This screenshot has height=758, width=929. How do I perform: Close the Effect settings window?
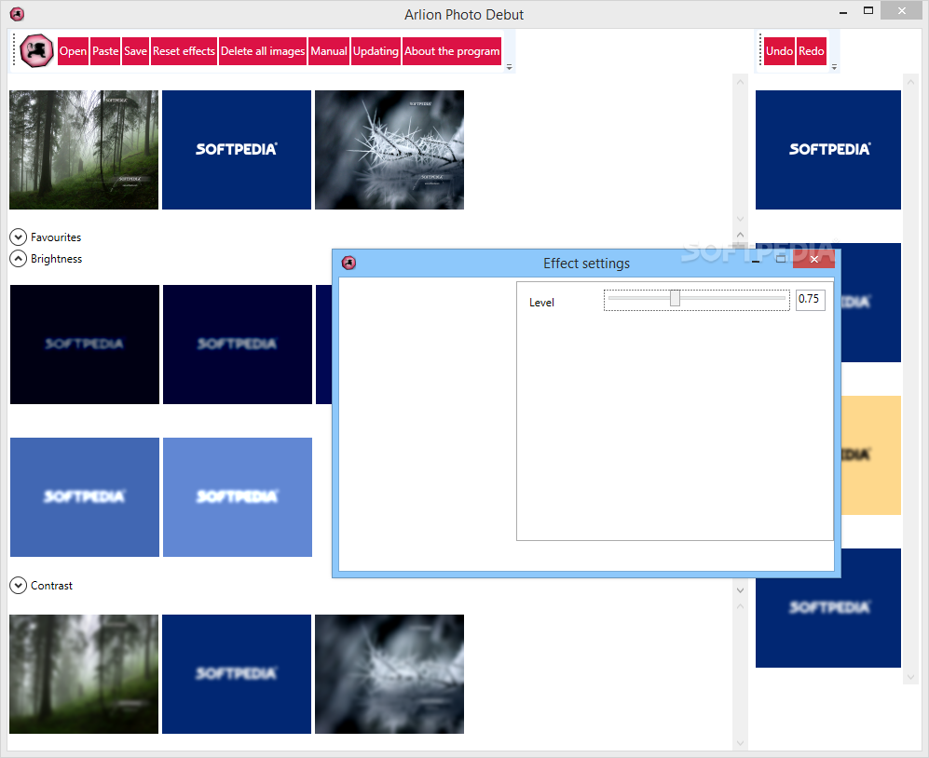click(x=814, y=259)
